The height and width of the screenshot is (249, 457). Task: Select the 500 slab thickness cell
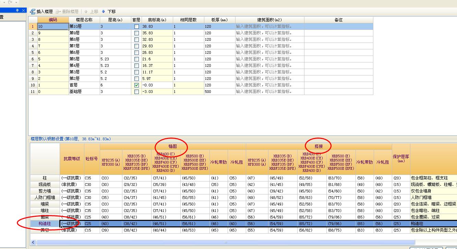click(x=220, y=92)
